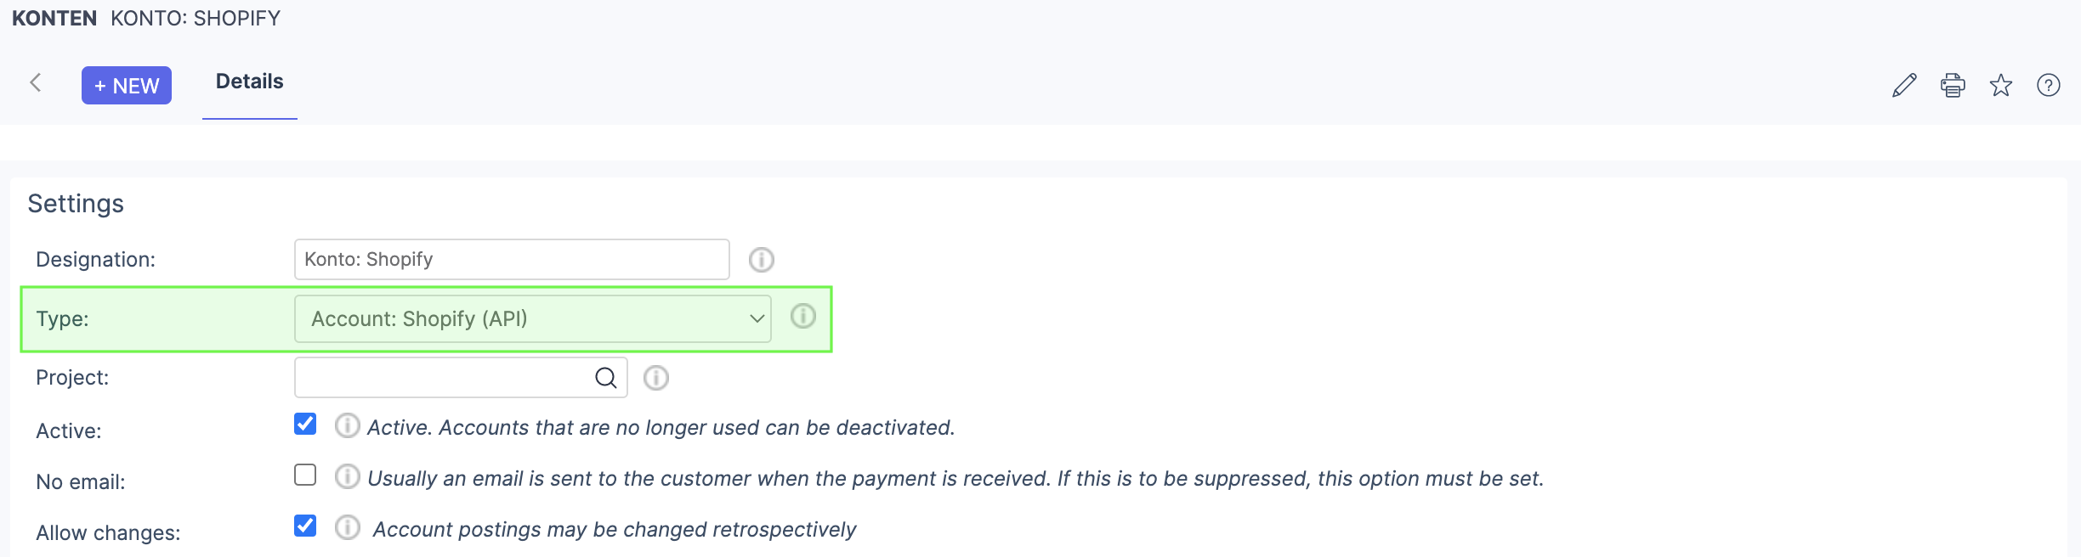Open the help question mark icon

click(2049, 85)
